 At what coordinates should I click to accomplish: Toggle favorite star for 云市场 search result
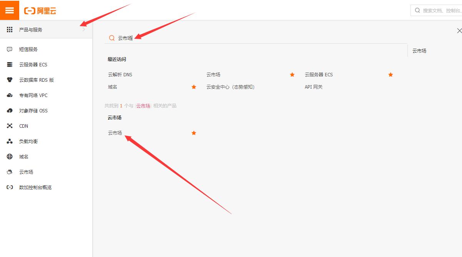click(x=194, y=133)
